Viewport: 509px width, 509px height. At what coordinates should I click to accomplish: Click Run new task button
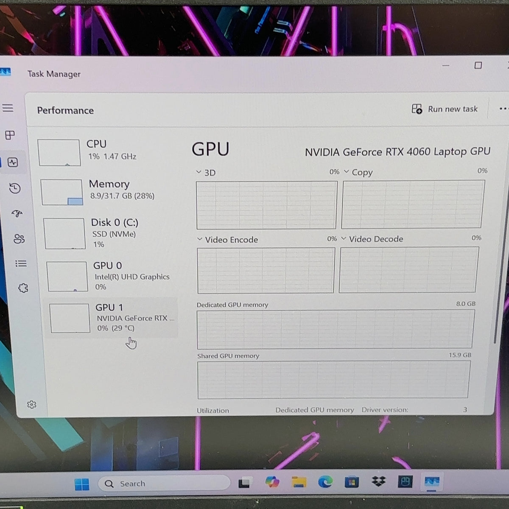point(445,109)
